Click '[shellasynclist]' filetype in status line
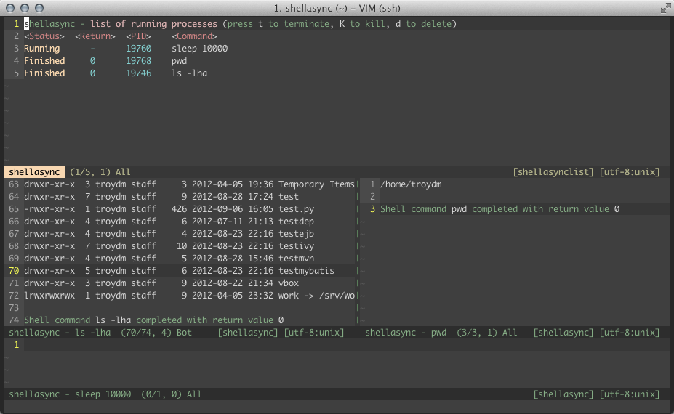This screenshot has width=674, height=414. point(553,172)
